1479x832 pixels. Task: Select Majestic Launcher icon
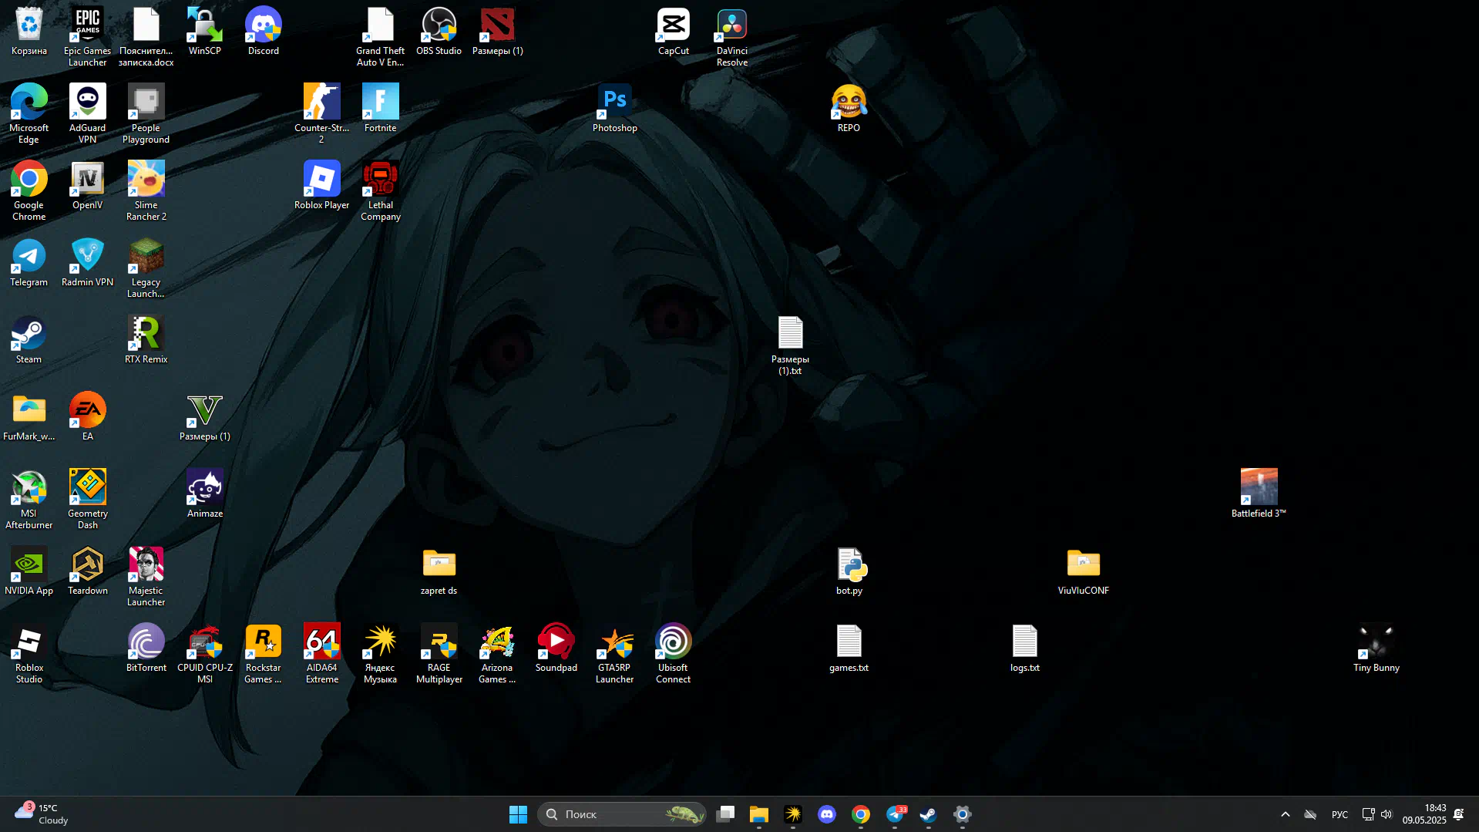pyautogui.click(x=146, y=577)
